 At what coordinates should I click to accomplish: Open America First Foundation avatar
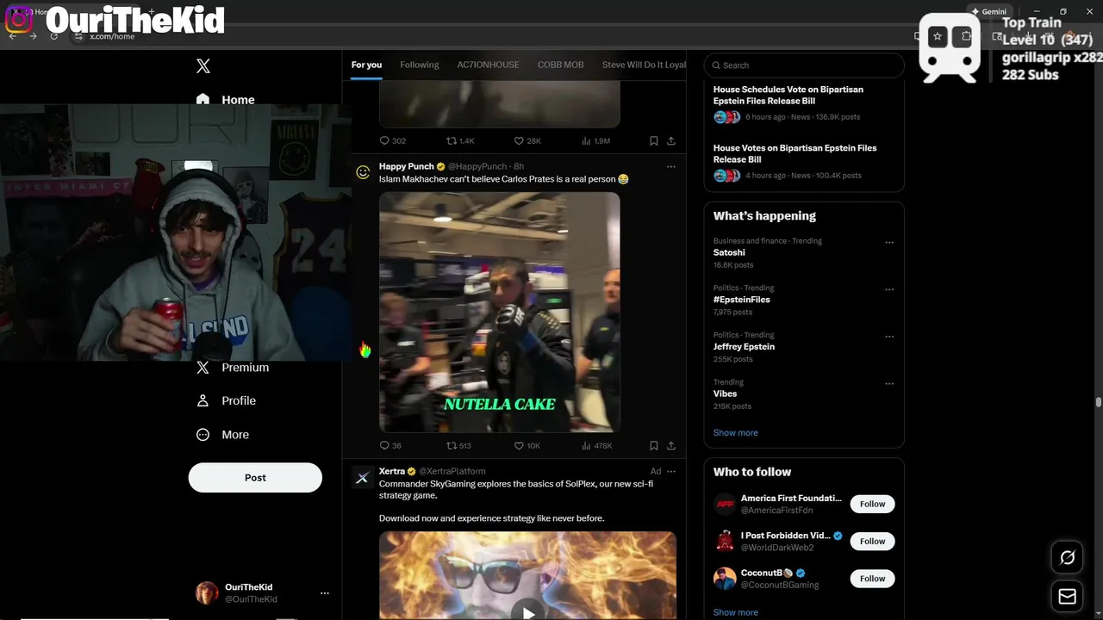click(x=725, y=504)
